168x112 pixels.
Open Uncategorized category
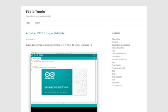(117, 85)
